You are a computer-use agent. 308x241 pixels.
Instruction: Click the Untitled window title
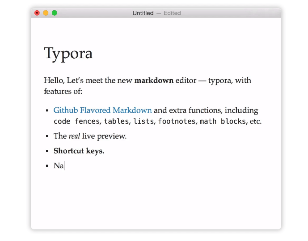(x=143, y=13)
